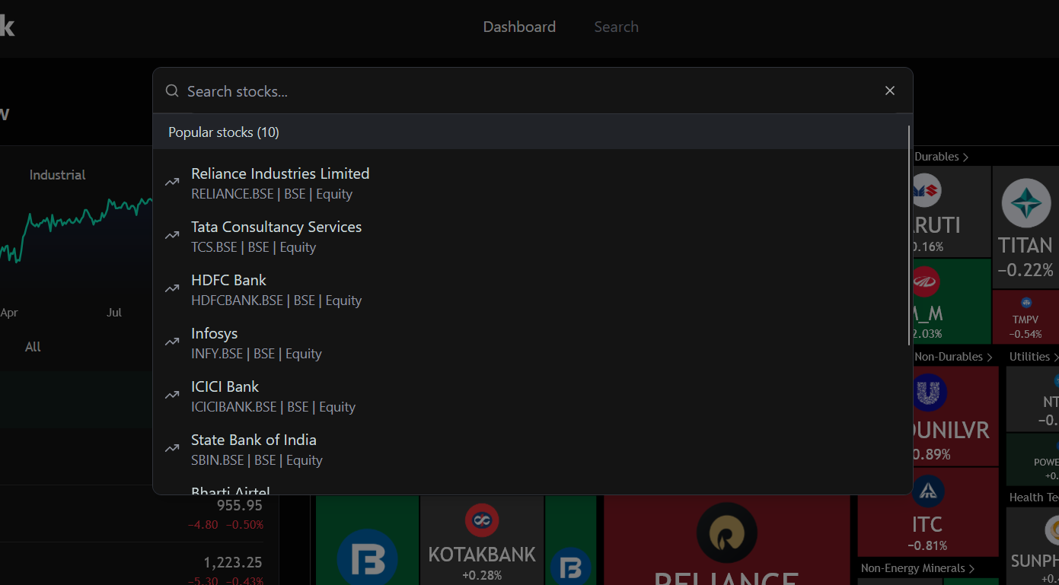Click the +0.28% change under KOTAKBANK
Screen dimensions: 1059x585
point(482,575)
